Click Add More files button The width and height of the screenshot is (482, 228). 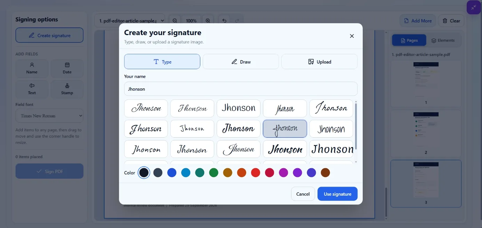pos(418,21)
